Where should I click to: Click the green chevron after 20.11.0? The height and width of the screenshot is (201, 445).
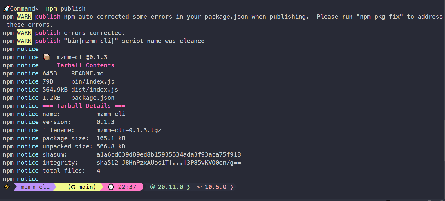point(189,187)
